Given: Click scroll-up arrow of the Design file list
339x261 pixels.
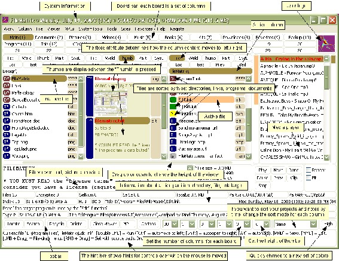Looking at the screenshot, I should (x=81, y=79).
